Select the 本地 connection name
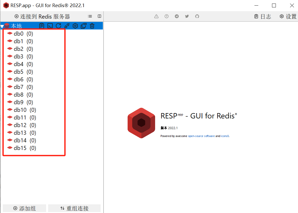The width and height of the screenshot is (298, 213). coord(16,26)
